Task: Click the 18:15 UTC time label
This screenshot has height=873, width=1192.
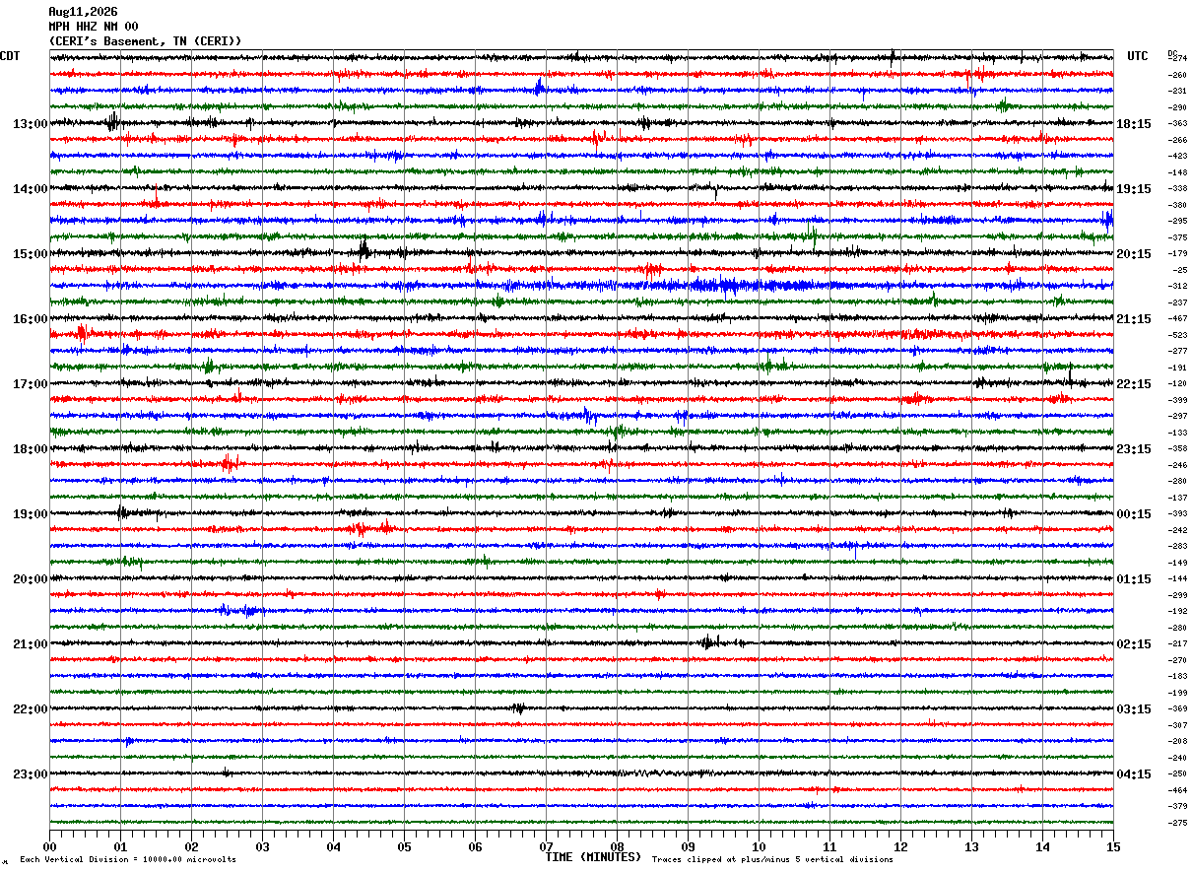Action: coord(1134,124)
